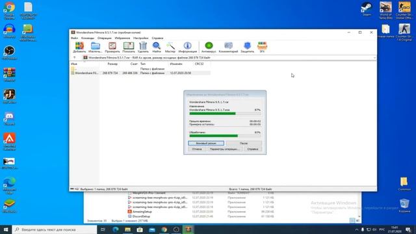Viewport: 416px width, 234px height.
Task: Switch Explorer to large icons view
Action: [x=357, y=220]
